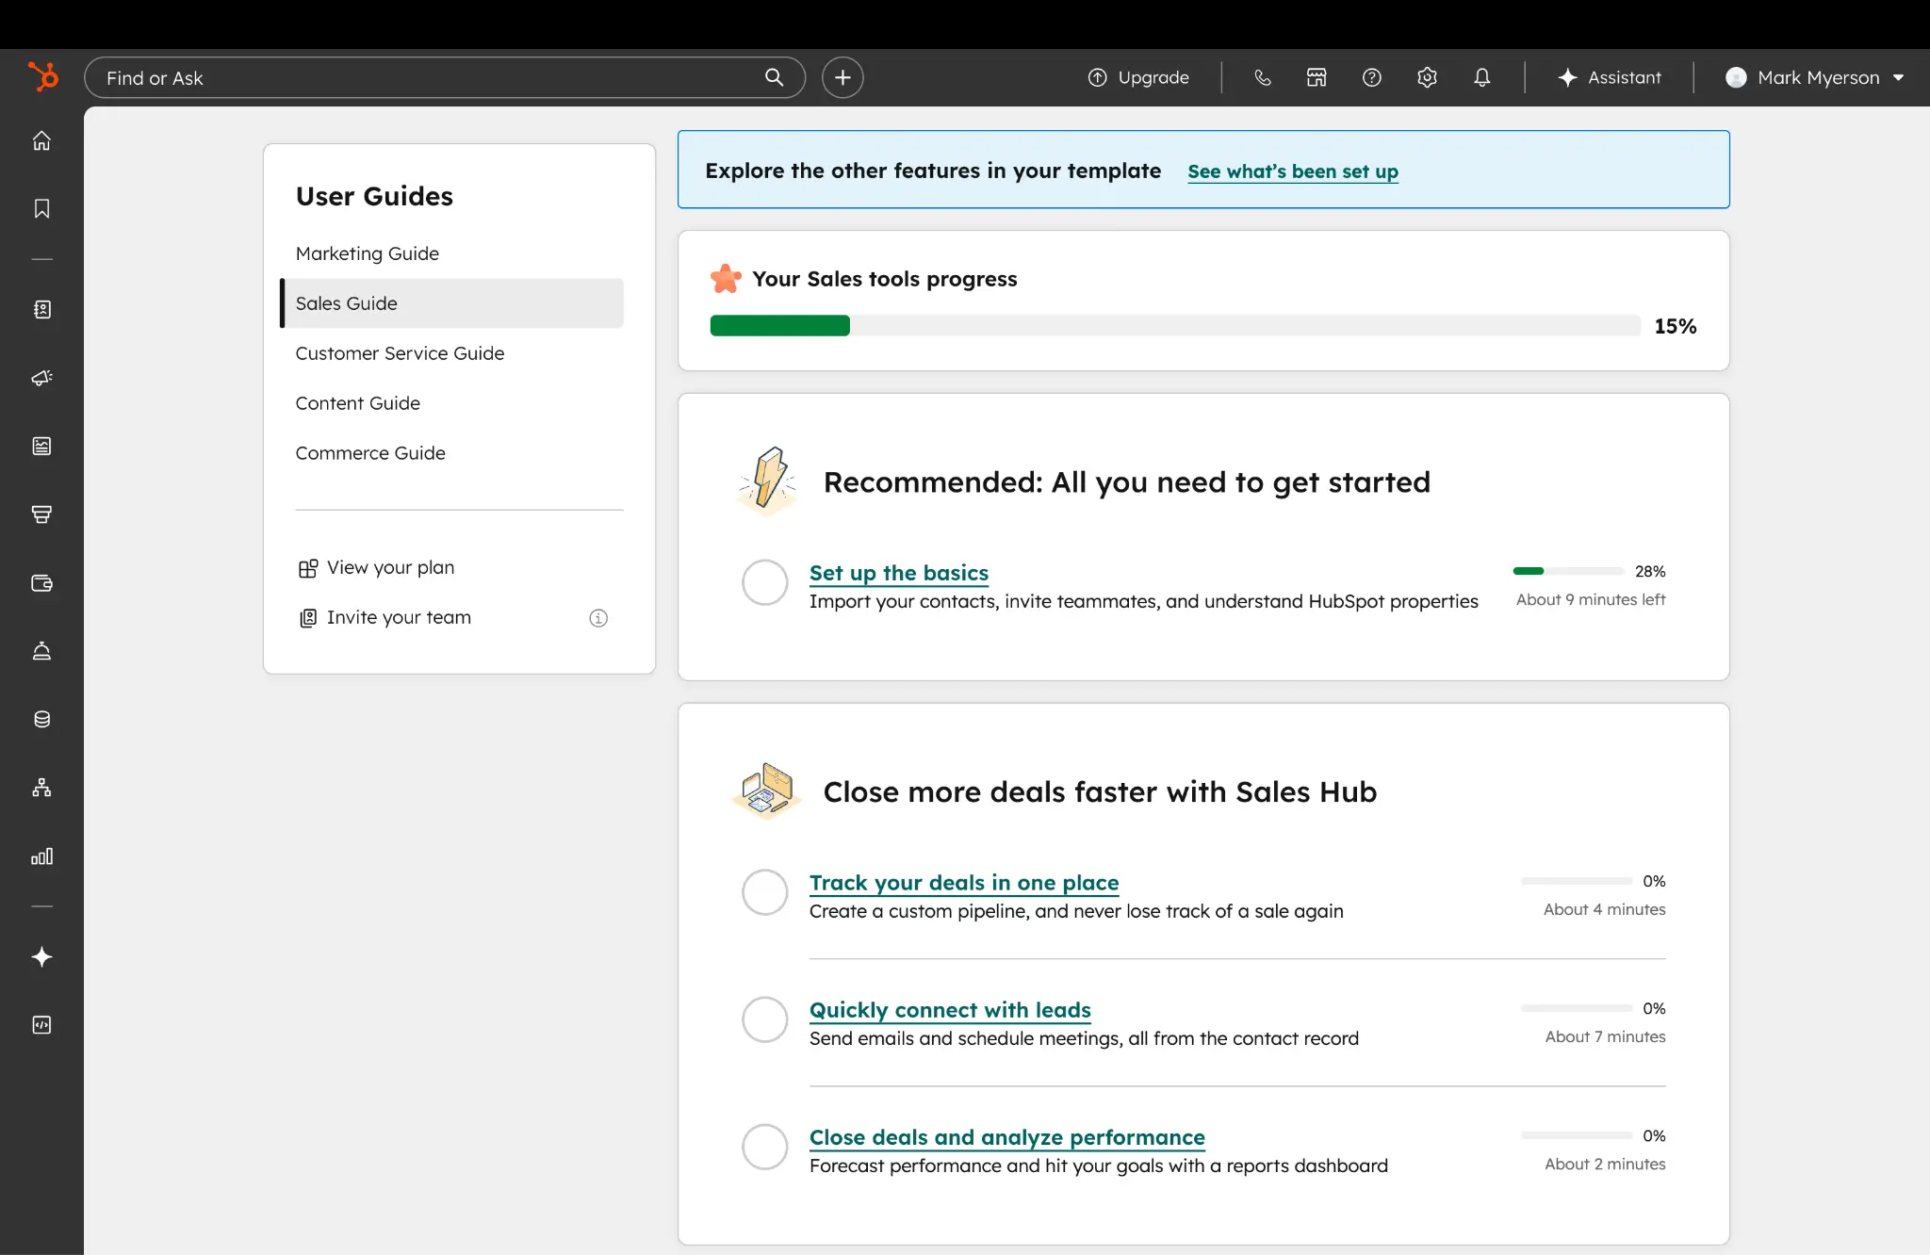Check the circle beside Quickly connect with leads
1930x1255 pixels.
click(764, 1019)
